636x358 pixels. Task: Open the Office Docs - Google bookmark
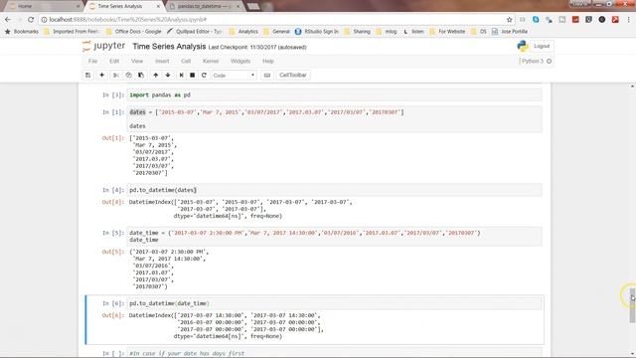[133, 31]
